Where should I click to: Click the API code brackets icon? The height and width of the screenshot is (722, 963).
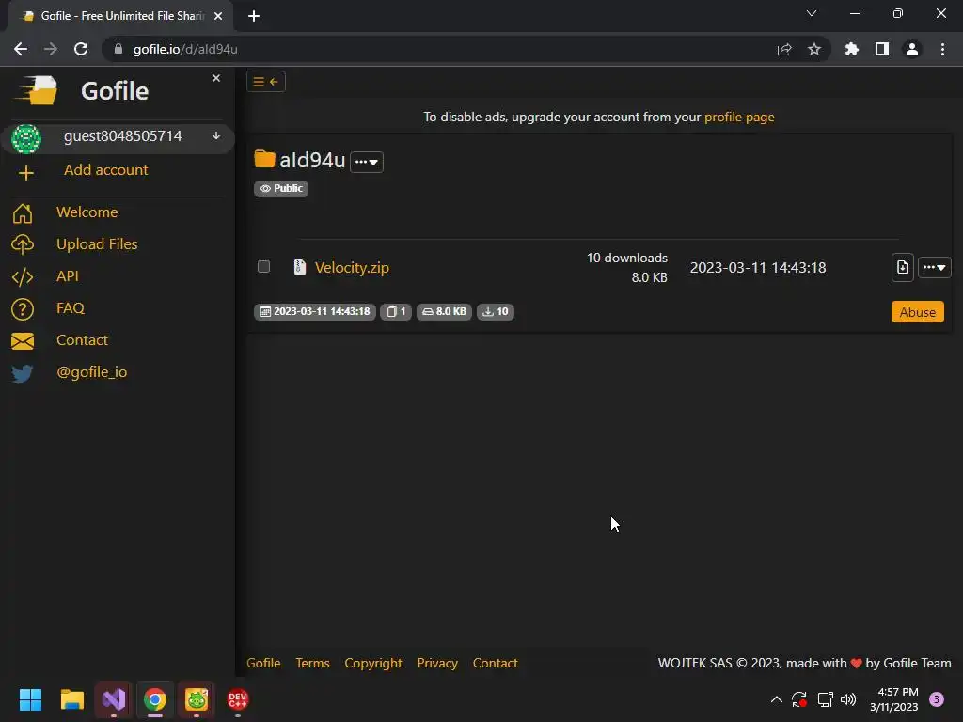[x=23, y=277]
